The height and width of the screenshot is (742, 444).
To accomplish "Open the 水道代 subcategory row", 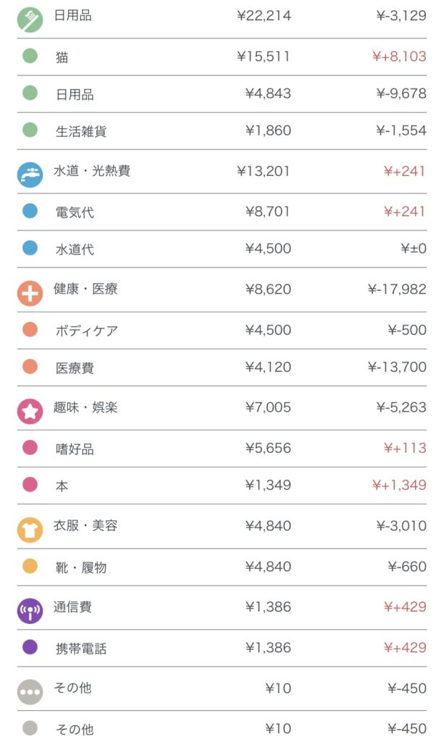I will point(75,249).
